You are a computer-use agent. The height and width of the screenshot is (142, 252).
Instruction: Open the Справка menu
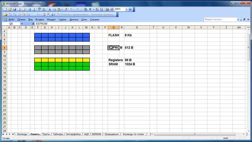(94, 19)
